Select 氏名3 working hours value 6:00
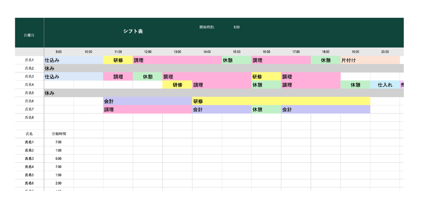 [x=59, y=159]
